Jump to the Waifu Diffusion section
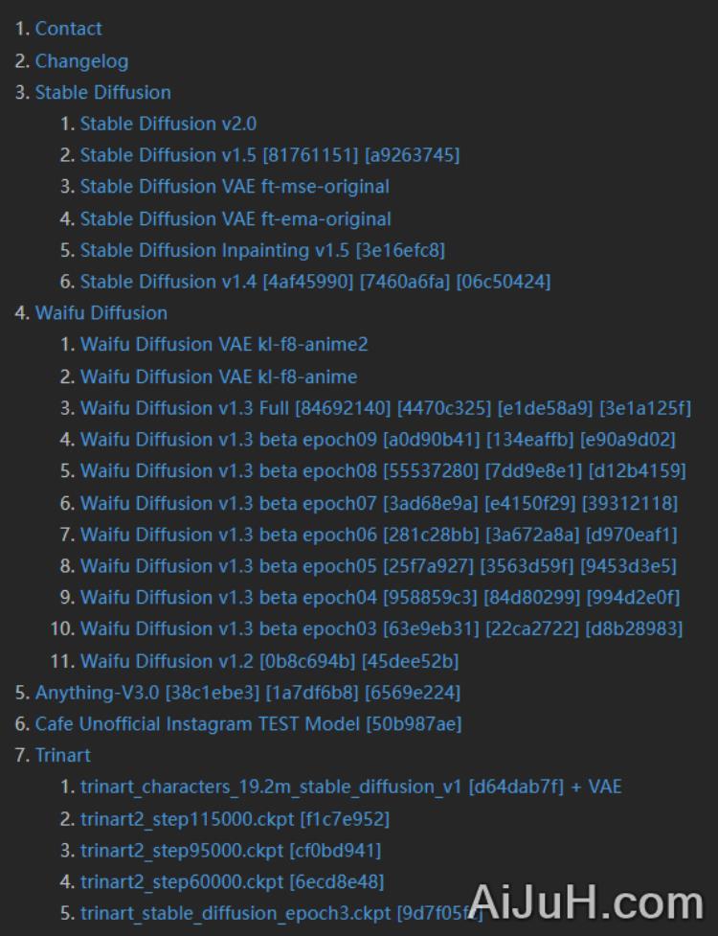This screenshot has height=936, width=718. coord(101,313)
